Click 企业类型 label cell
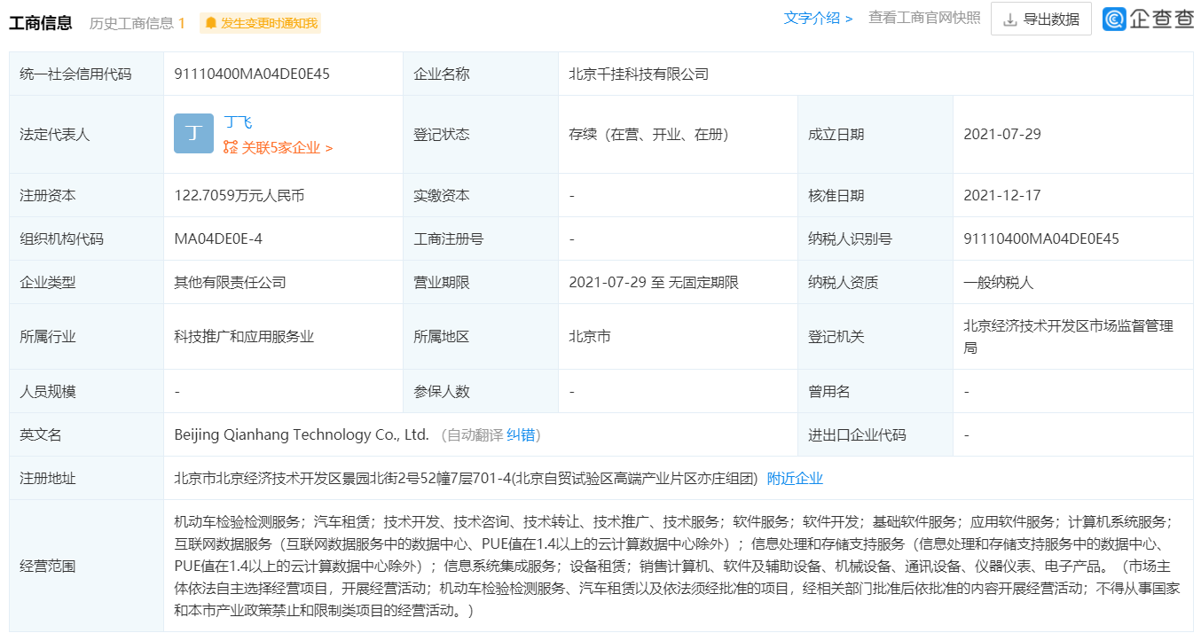The height and width of the screenshot is (641, 1201). 86,283
